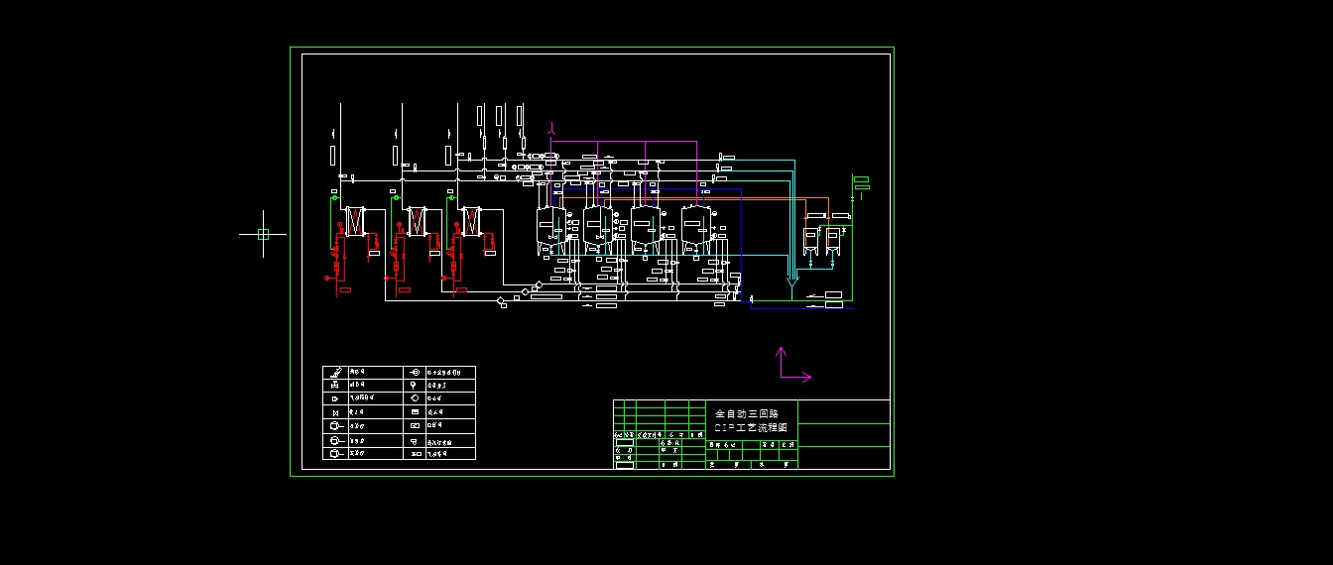Click the cyan funnel-shaped pipe junction
Image resolution: width=1333 pixels, height=565 pixels.
tap(791, 284)
